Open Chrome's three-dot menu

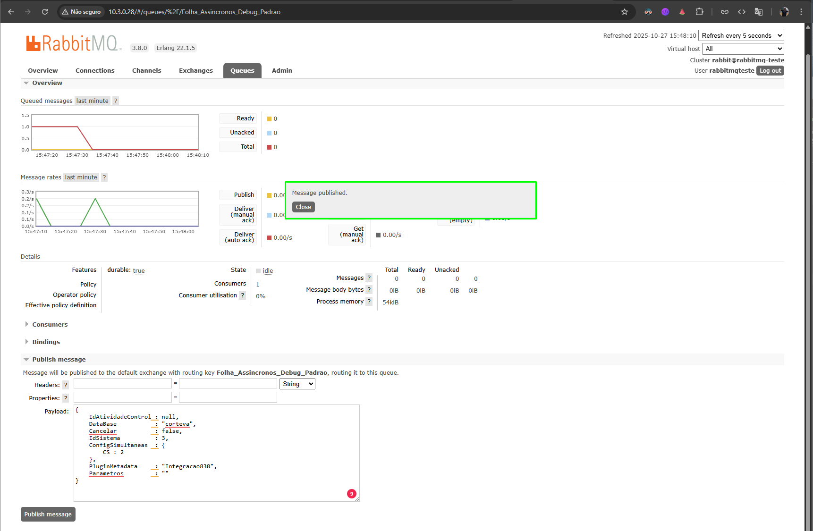tap(801, 12)
